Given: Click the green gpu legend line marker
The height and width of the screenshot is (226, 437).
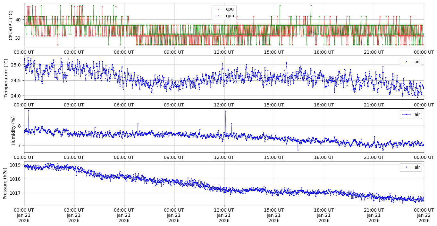Looking at the screenshot, I should click(x=218, y=16).
